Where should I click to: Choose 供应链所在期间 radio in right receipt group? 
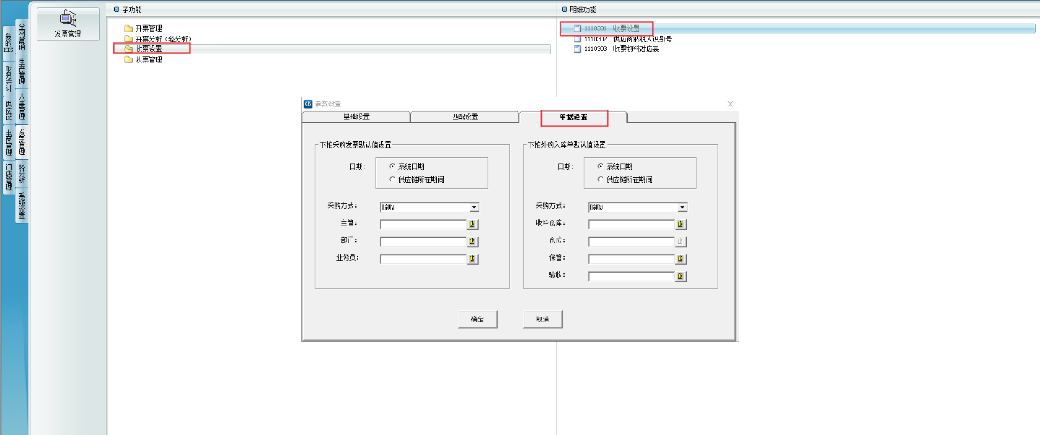click(x=600, y=179)
